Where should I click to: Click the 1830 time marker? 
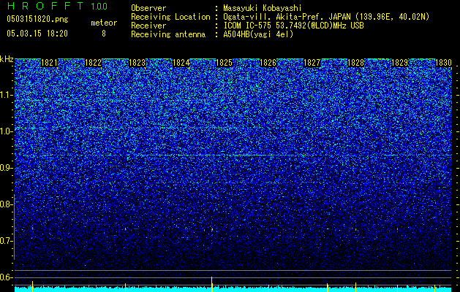tap(443, 63)
